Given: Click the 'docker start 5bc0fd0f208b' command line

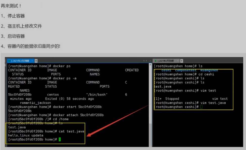Looking at the screenshot, I should [55, 107].
